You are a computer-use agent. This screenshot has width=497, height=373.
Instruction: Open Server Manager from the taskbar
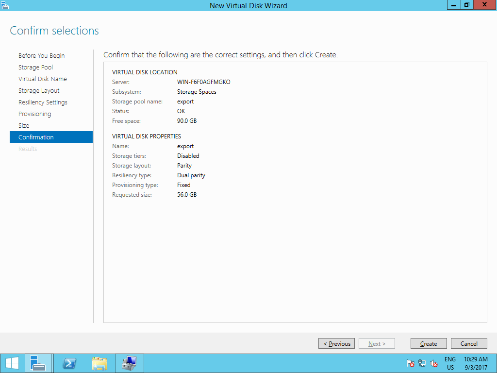point(38,363)
